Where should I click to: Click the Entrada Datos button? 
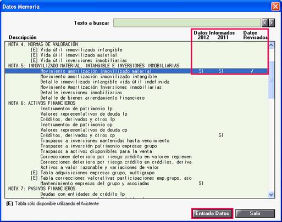[212, 213]
